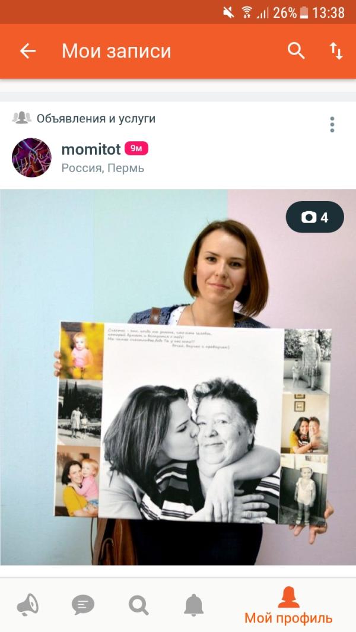
Task: Tap the back arrow in header
Action: (28, 51)
